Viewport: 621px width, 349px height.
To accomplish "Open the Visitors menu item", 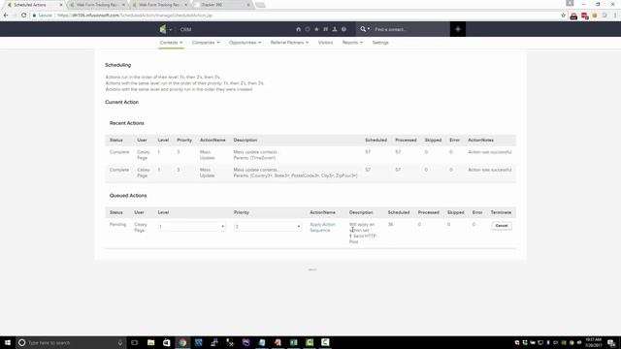I will (326, 43).
